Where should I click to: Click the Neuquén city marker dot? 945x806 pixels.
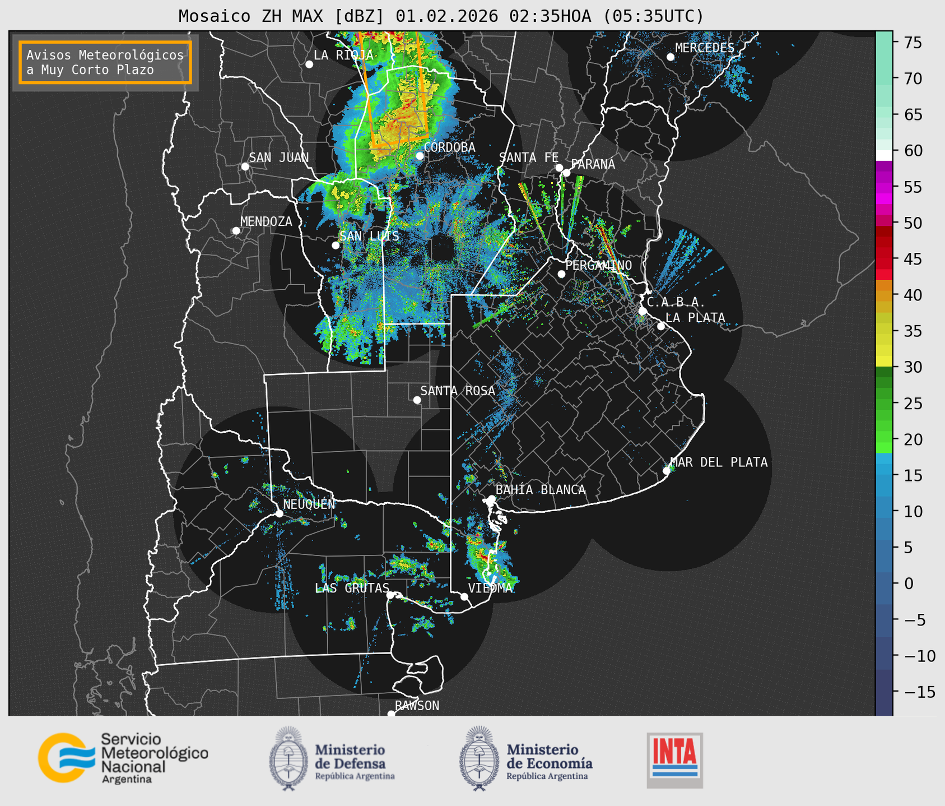279,513
